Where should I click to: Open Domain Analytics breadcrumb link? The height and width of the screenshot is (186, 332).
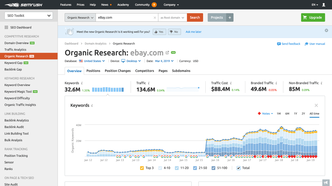(x=95, y=44)
